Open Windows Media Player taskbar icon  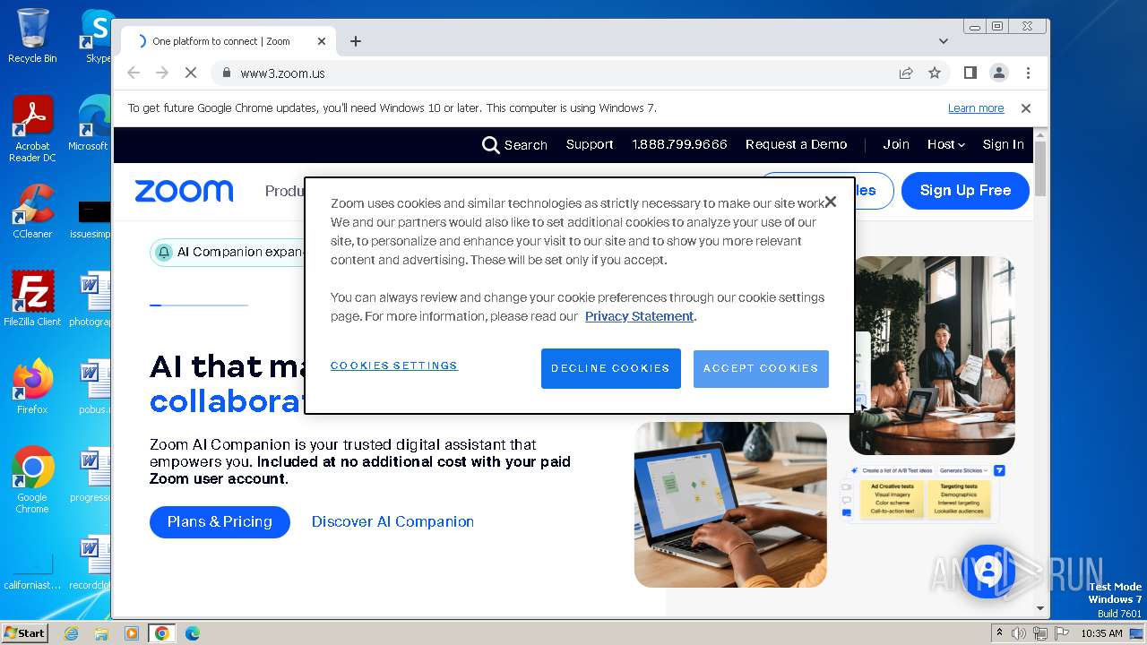click(132, 633)
